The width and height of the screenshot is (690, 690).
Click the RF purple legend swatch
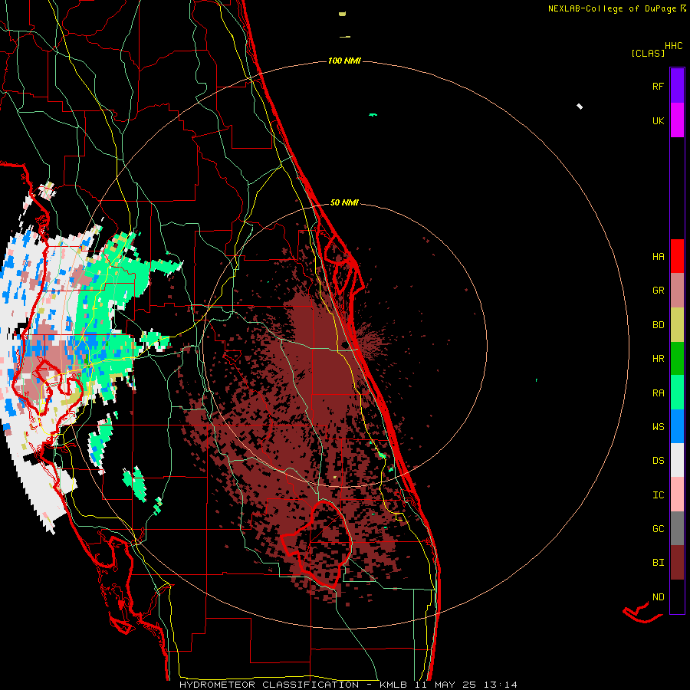click(677, 85)
